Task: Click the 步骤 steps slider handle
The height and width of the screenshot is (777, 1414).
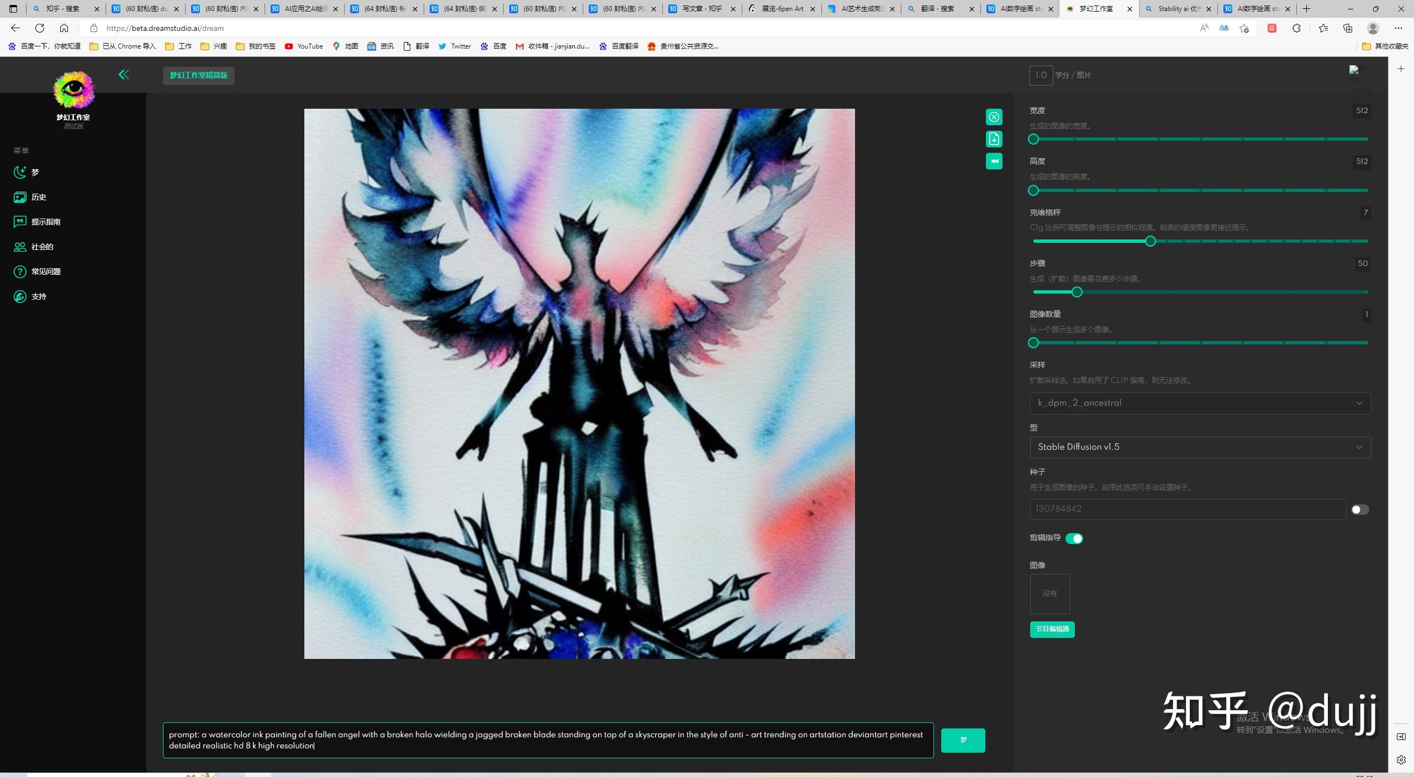Action: (1077, 292)
